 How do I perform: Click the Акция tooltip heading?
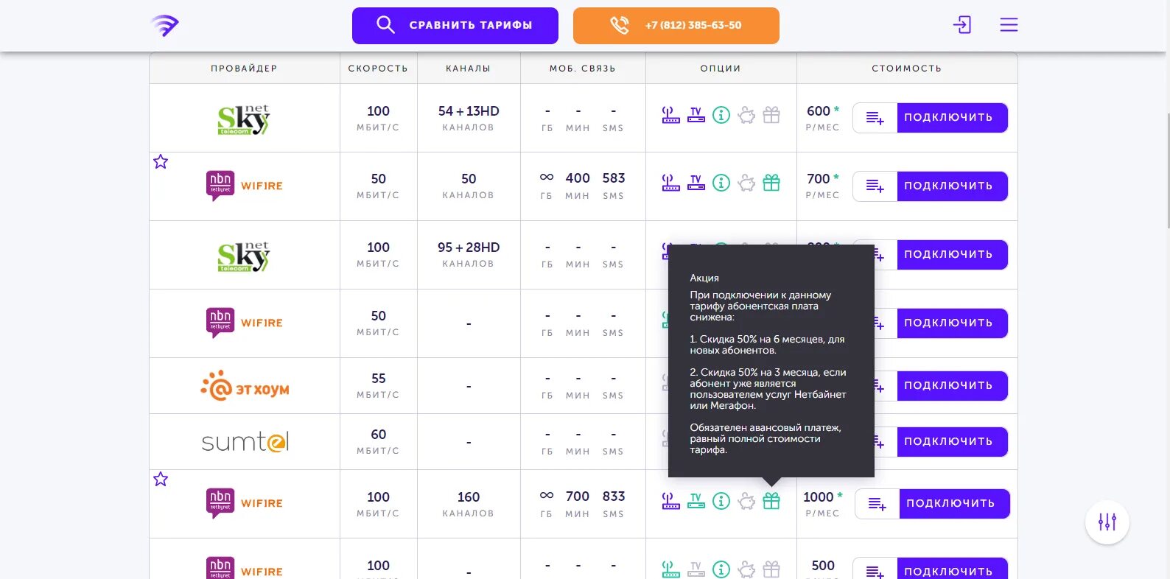click(704, 278)
